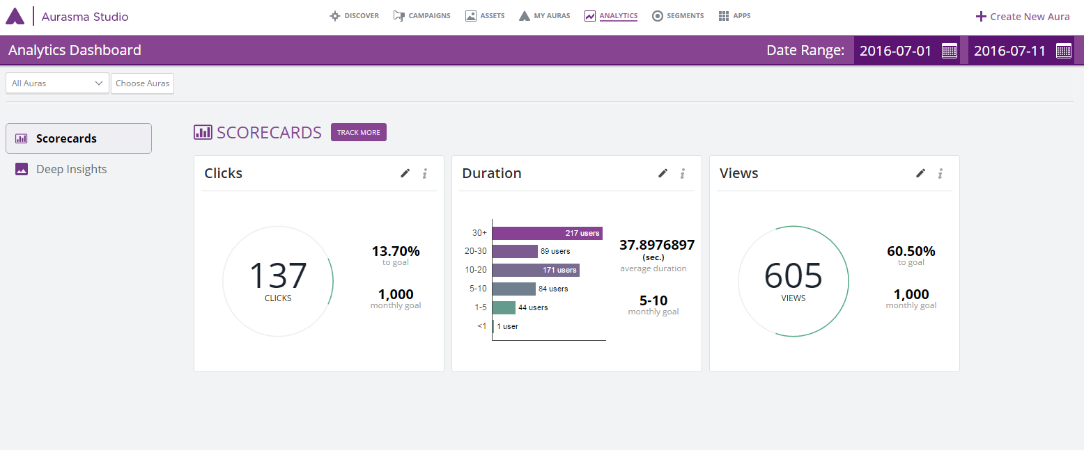Navigate to My Auras
Viewport: 1084px width, 450px height.
point(544,16)
